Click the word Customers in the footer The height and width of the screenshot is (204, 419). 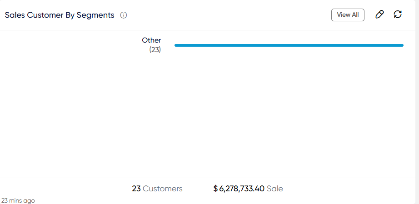163,189
